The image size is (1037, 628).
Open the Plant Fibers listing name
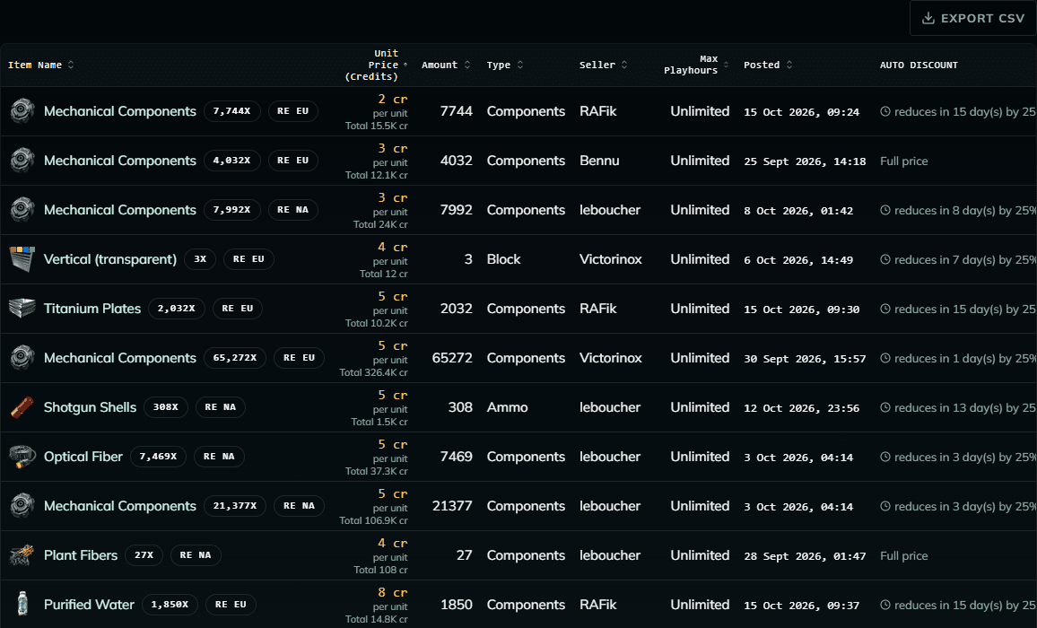click(80, 556)
